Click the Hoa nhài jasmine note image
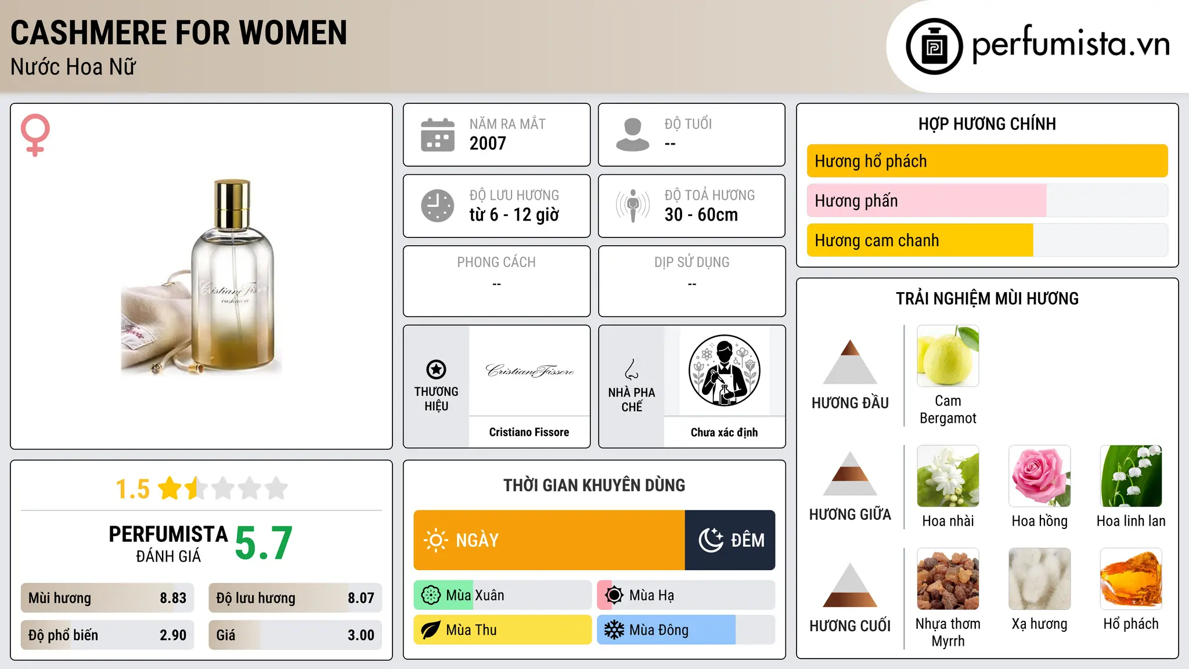This screenshot has width=1189, height=669. [x=947, y=476]
